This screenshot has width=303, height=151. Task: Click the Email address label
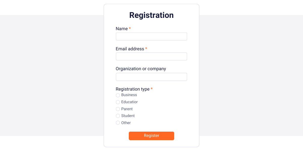click(130, 49)
